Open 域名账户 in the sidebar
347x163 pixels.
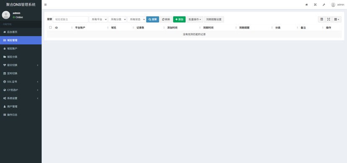[x=21, y=49]
